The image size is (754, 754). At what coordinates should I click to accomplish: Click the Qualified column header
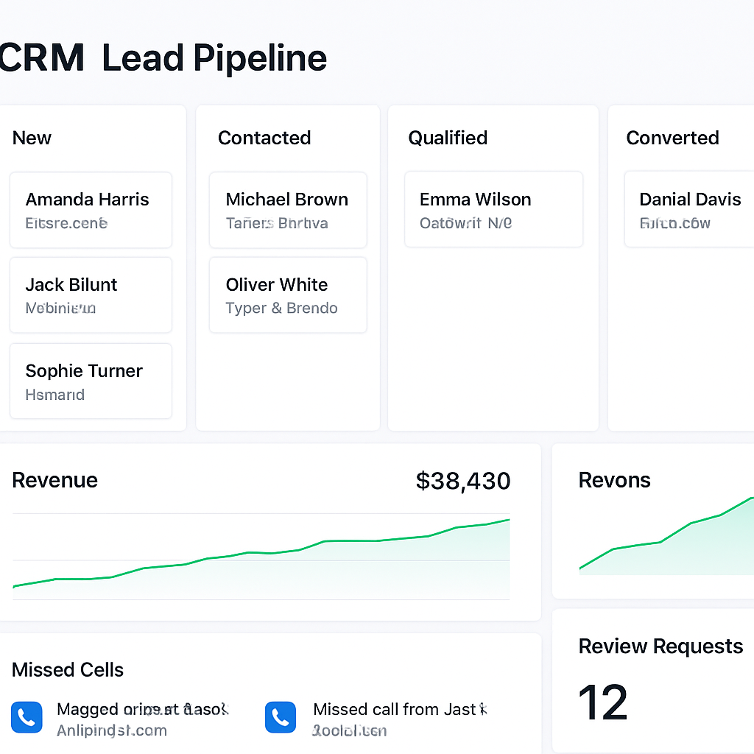[448, 138]
